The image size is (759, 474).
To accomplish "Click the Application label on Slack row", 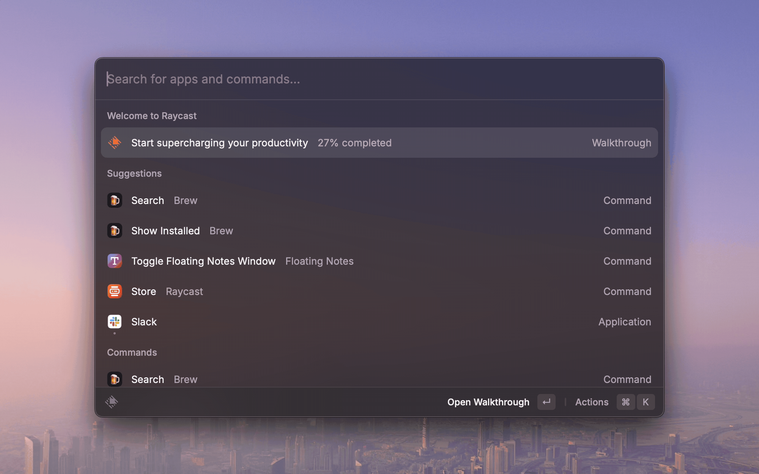I will tap(625, 322).
